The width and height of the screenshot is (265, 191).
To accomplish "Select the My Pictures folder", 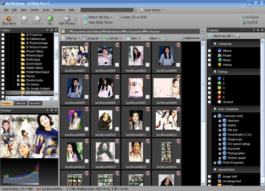I will point(33,93).
